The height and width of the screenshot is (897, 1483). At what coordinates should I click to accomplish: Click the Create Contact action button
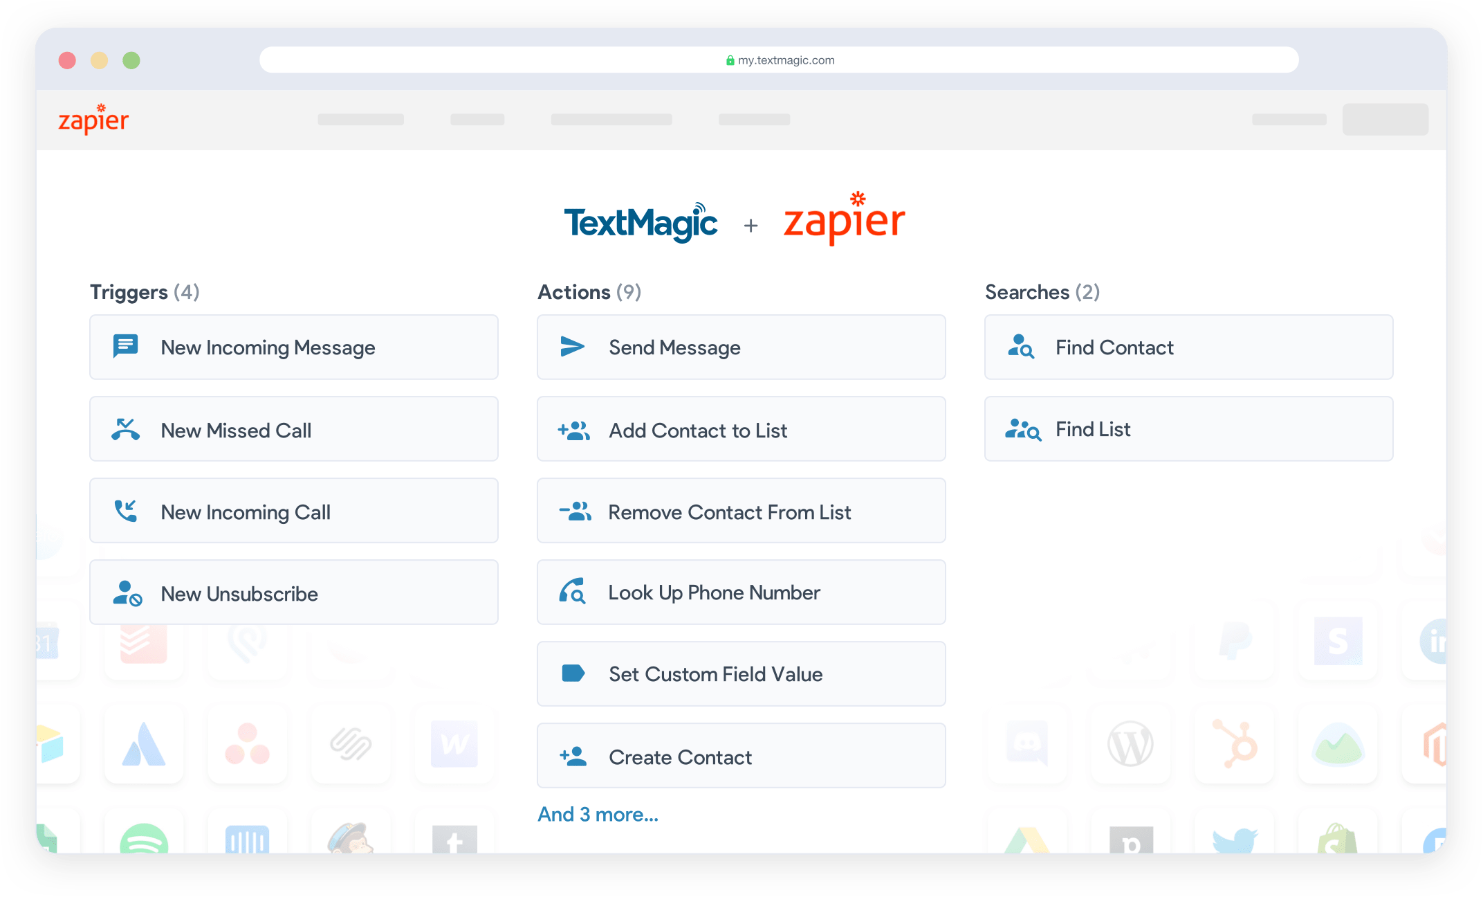(x=741, y=757)
